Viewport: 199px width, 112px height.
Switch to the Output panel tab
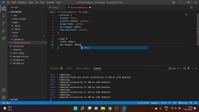(69, 68)
